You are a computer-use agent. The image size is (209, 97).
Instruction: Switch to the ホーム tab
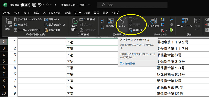coord(27,13)
